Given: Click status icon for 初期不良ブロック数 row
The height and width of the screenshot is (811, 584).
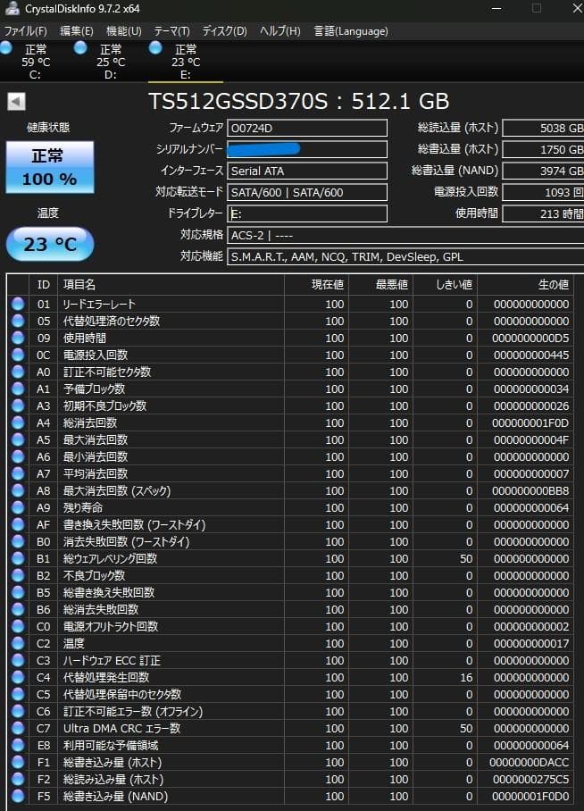Looking at the screenshot, I should [x=18, y=405].
